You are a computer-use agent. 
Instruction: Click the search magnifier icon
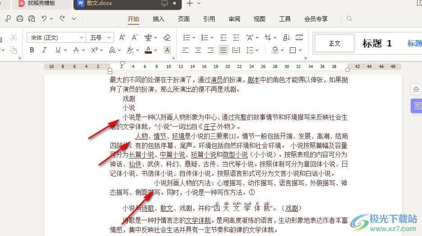click(349, 19)
